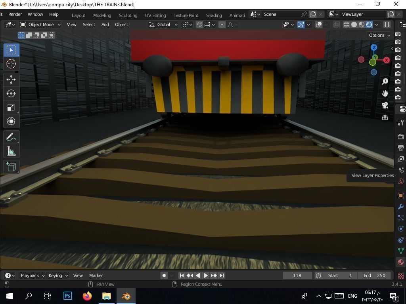The width and height of the screenshot is (406, 304).
Task: Open Global transform orientation dropdown
Action: (x=163, y=25)
